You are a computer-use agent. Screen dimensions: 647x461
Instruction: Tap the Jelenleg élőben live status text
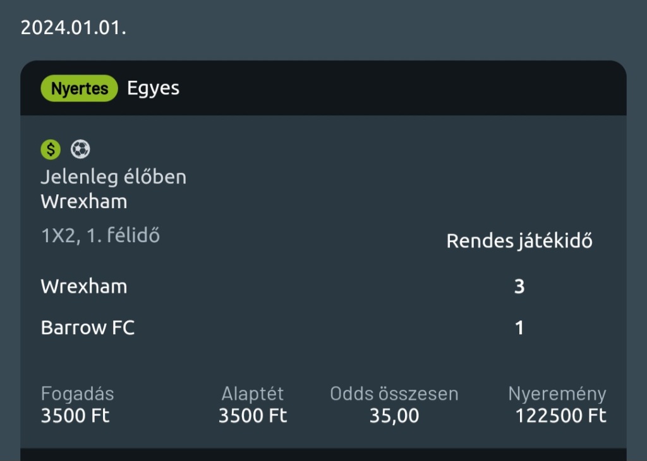pyautogui.click(x=114, y=177)
